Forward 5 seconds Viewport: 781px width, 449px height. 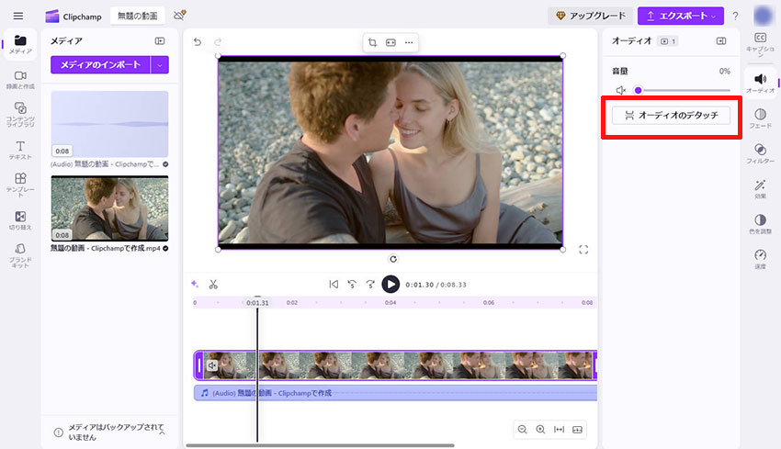[370, 285]
